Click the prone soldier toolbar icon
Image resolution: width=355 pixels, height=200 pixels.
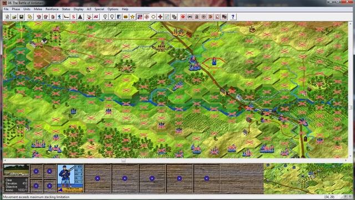[67, 17]
